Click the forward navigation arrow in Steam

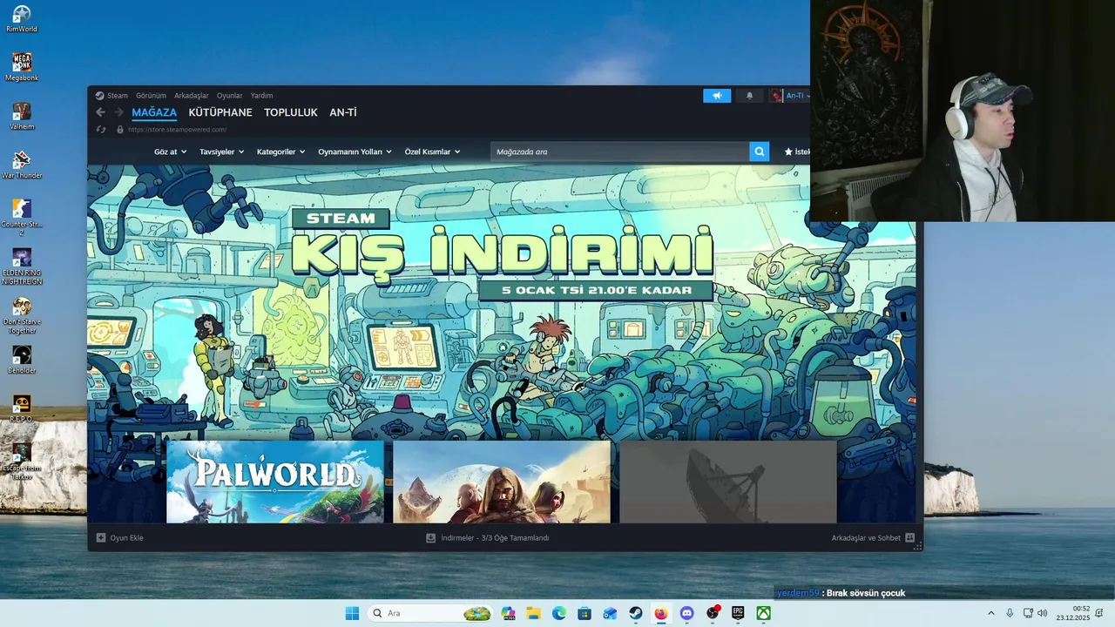[118, 112]
